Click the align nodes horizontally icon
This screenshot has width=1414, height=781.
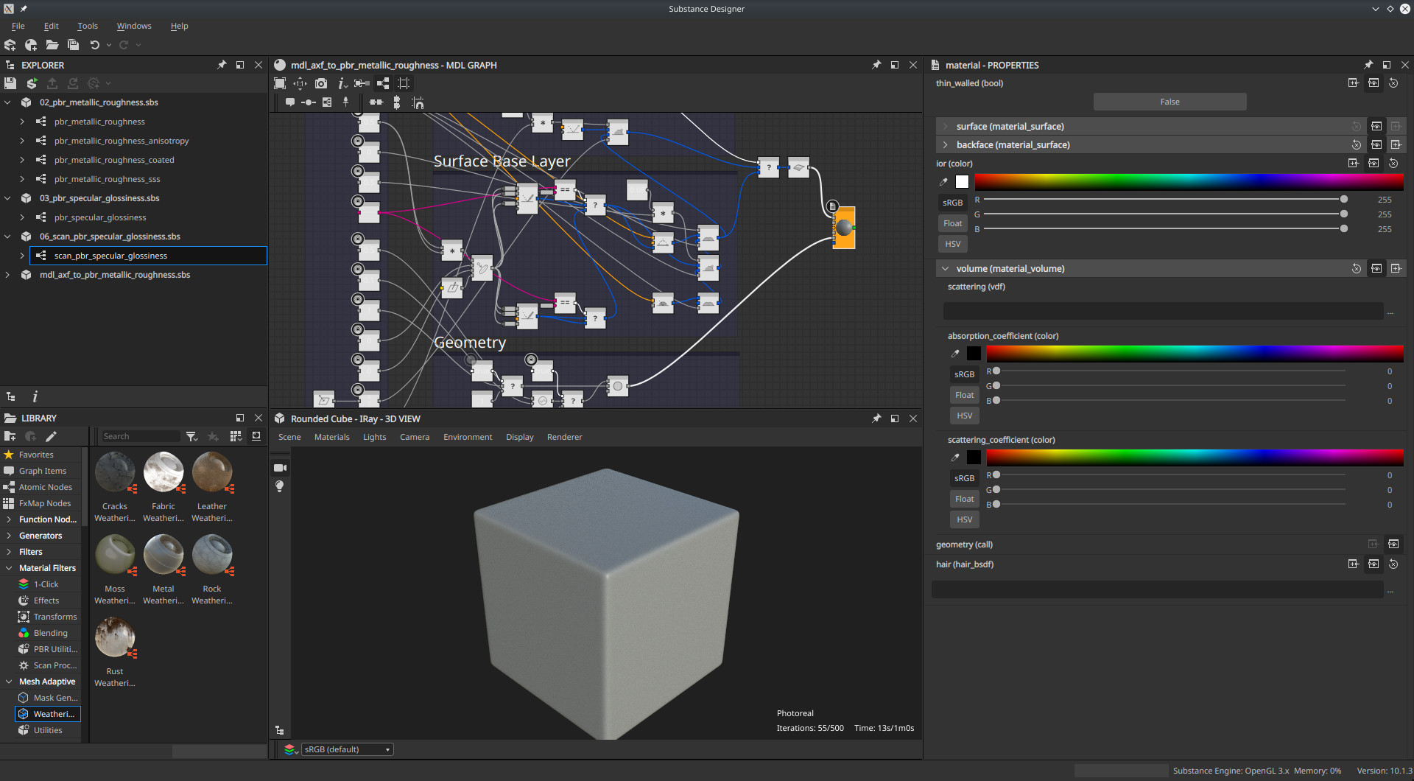point(376,102)
